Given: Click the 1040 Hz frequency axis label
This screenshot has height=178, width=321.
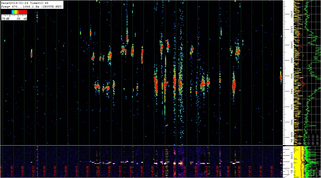Looking at the screenshot, I should pyautogui.click(x=292, y=14).
